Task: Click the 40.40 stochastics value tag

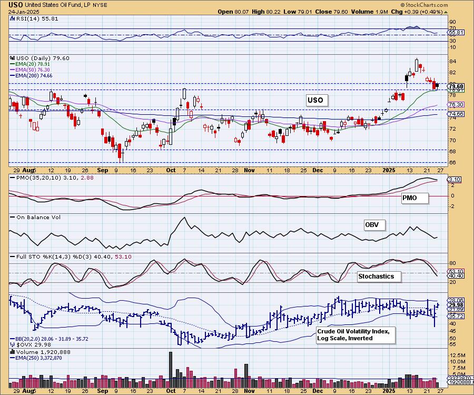Action: [x=457, y=275]
